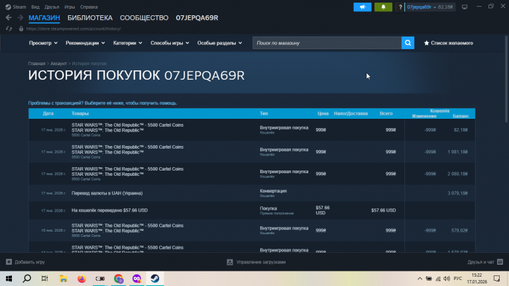Viewport: 509px width, 286px height.
Task: Open Chrome from the taskbar
Action: (x=119, y=279)
